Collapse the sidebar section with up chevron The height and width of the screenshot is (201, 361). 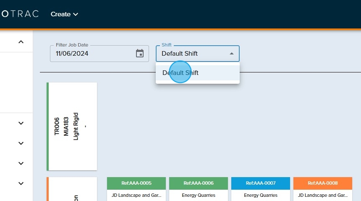pyautogui.click(x=21, y=42)
